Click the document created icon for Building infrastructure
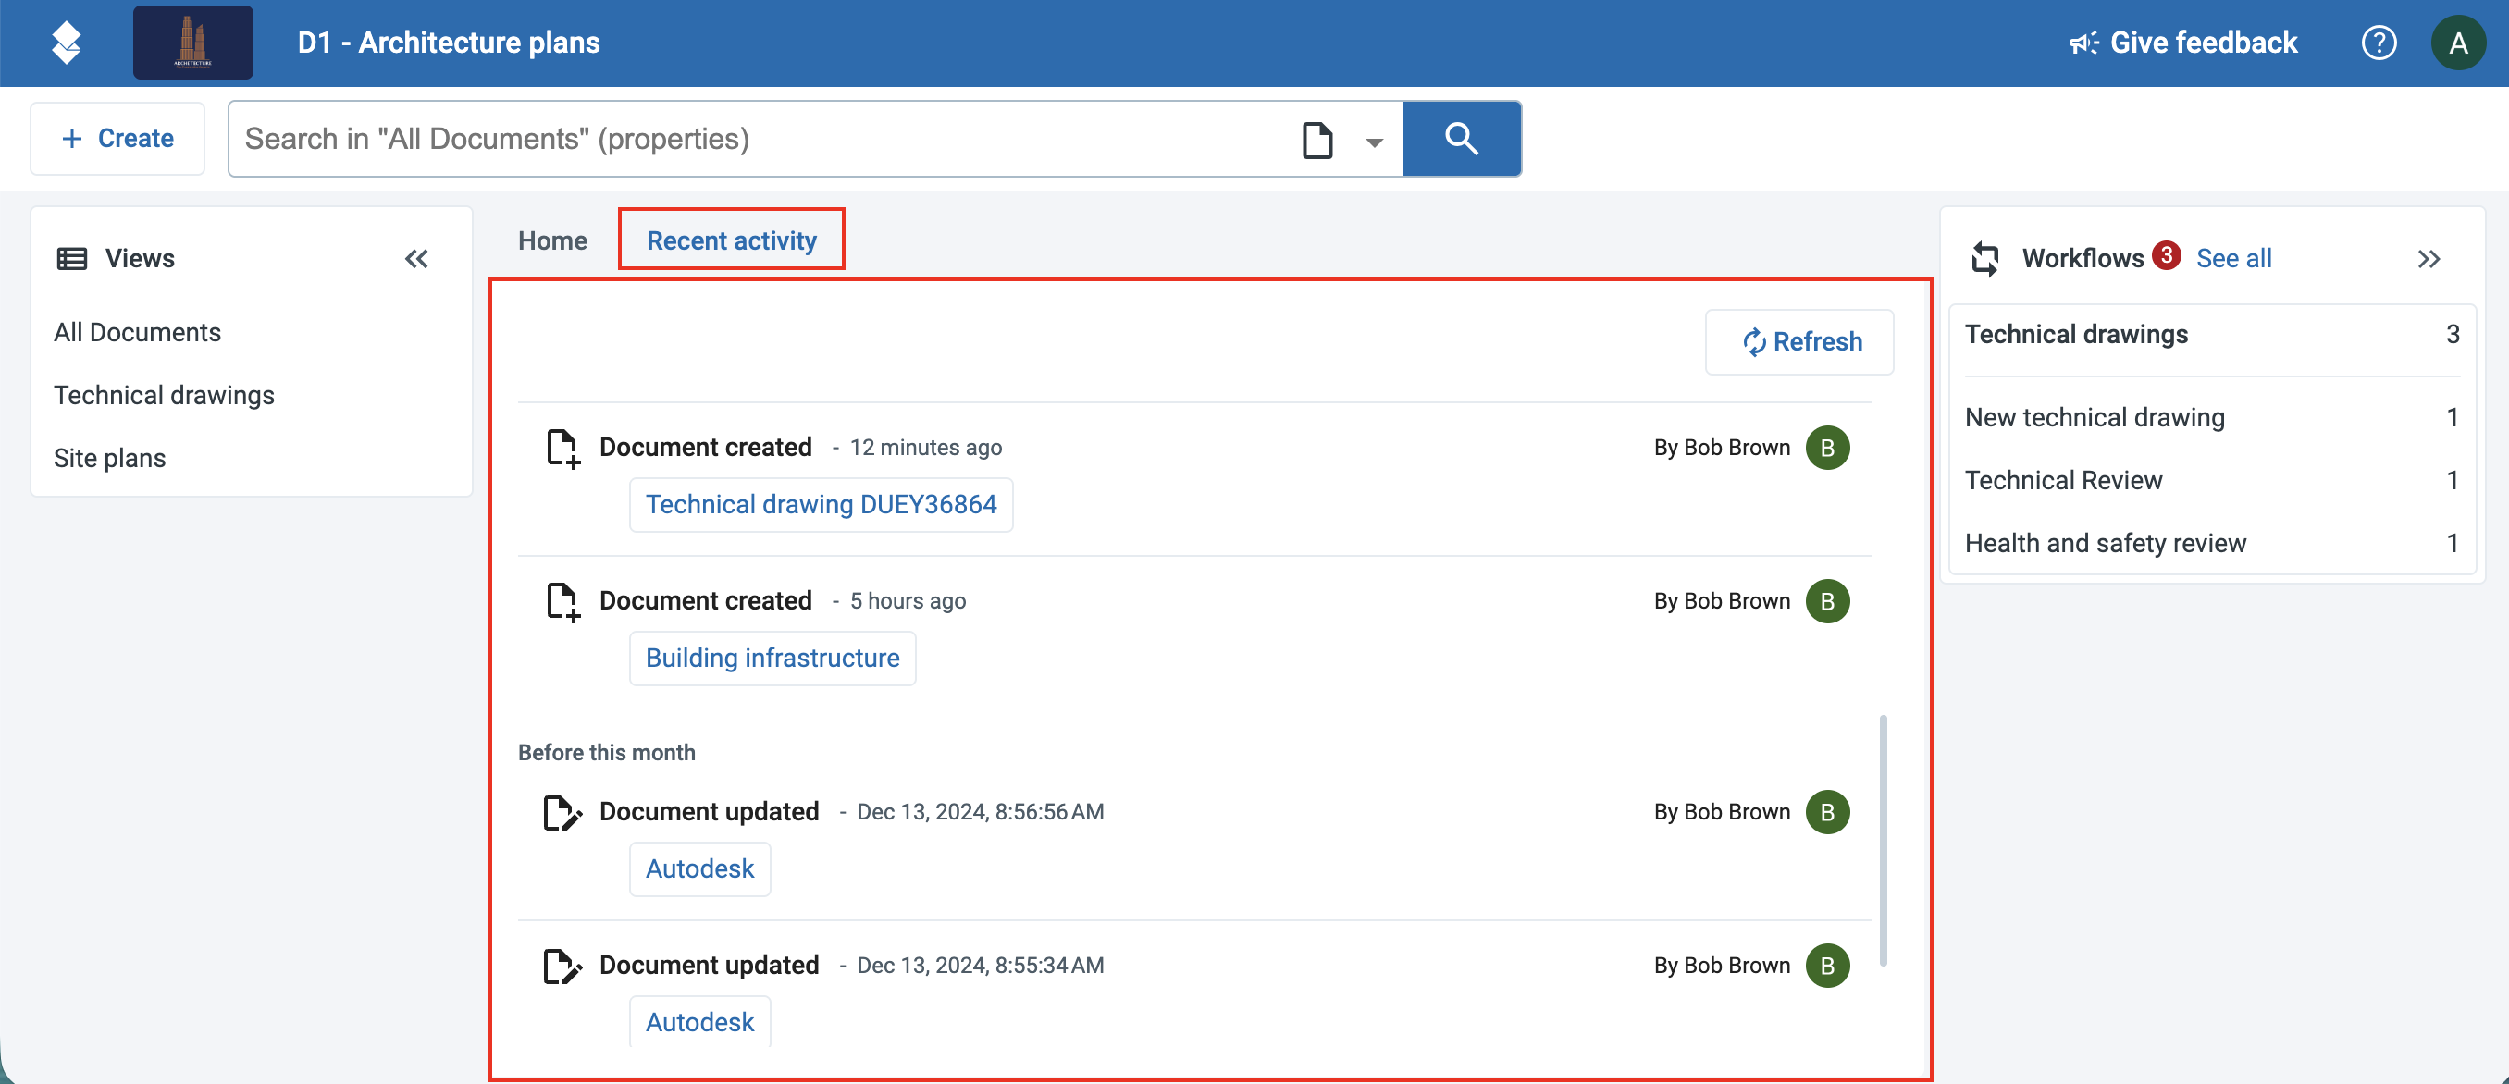Screen dimensions: 2509x1084 [563, 603]
